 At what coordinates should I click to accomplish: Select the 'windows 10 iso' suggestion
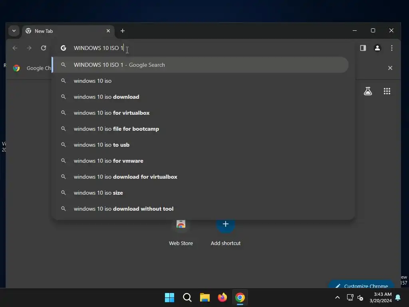point(200,81)
